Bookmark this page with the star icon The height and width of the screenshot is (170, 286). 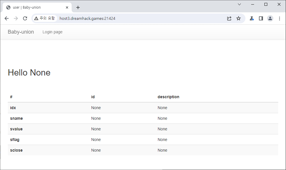click(x=238, y=18)
